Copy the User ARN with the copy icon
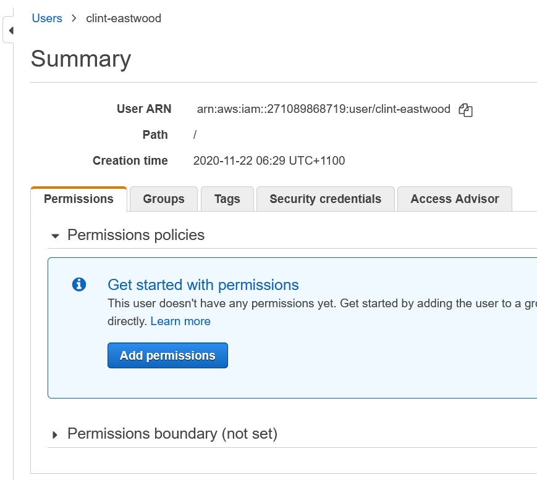537x480 pixels. click(x=465, y=110)
